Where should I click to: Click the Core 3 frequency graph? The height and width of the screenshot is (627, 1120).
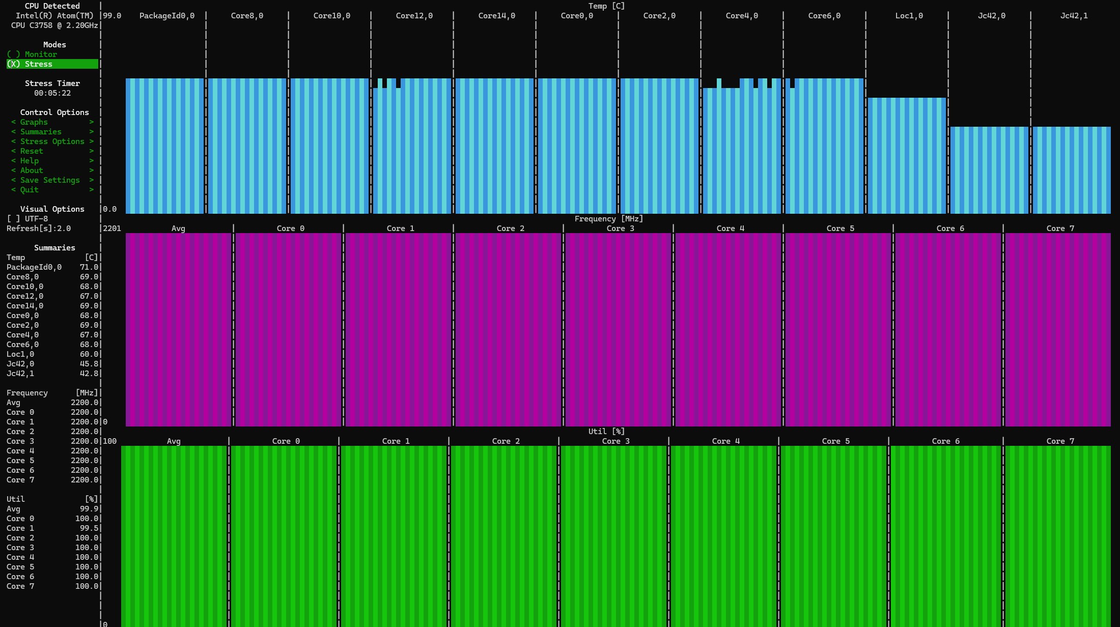point(618,329)
